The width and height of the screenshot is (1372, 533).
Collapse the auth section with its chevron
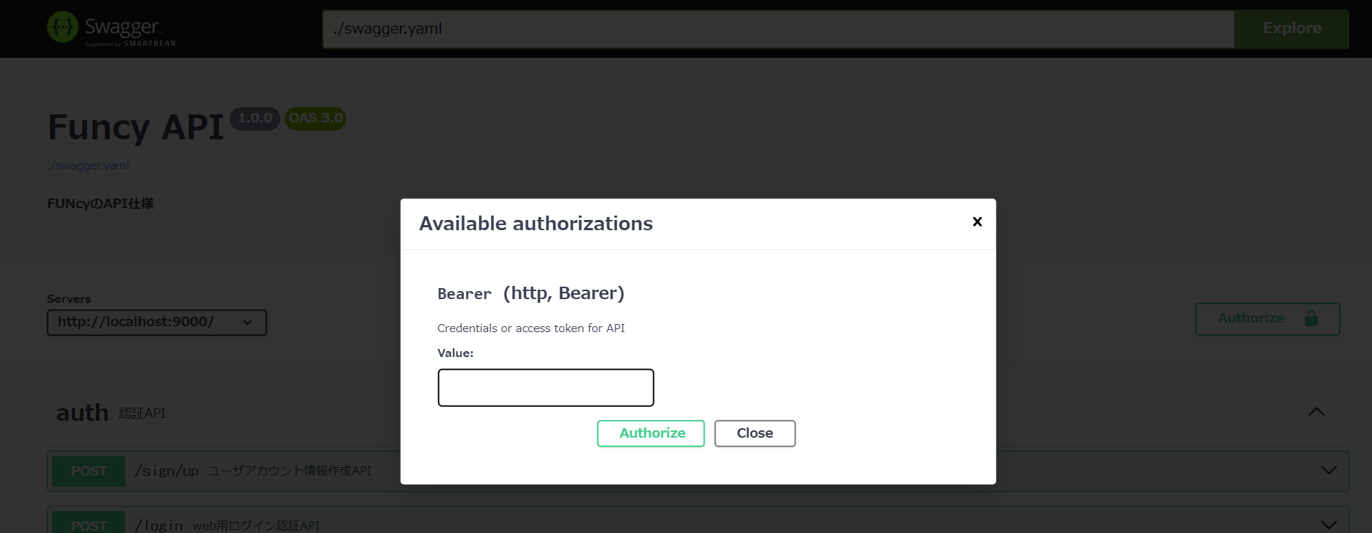1316,412
